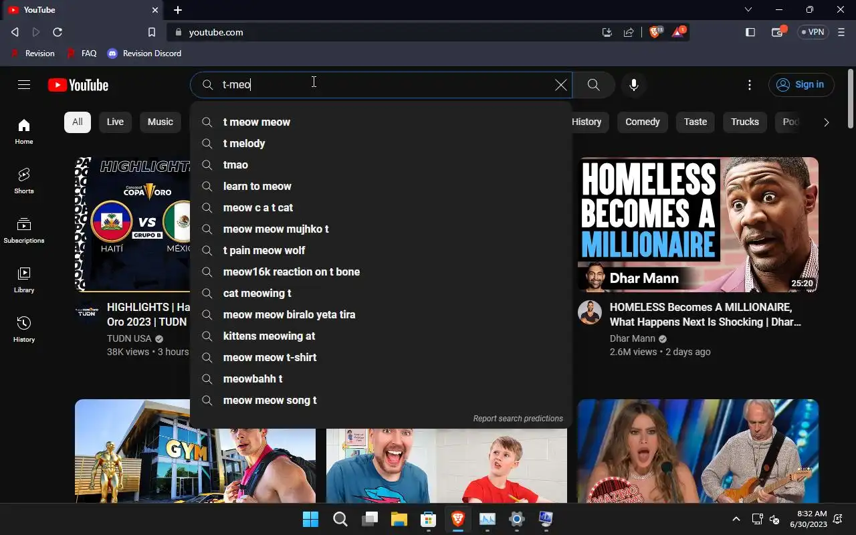856x535 pixels.
Task: Go to YouTube logo home
Action: pos(78,85)
